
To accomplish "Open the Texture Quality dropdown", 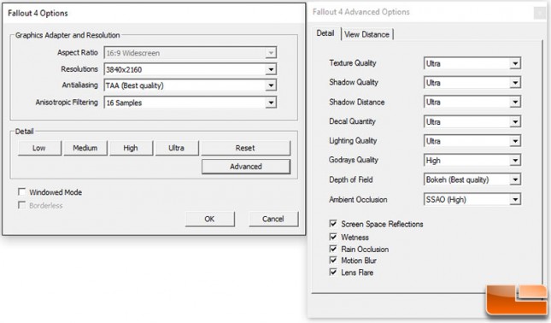I will (472, 63).
